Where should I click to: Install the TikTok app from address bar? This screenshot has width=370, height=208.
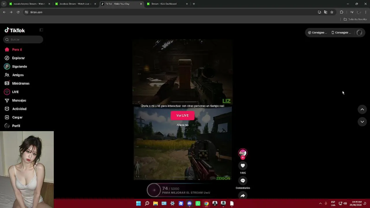point(319,12)
